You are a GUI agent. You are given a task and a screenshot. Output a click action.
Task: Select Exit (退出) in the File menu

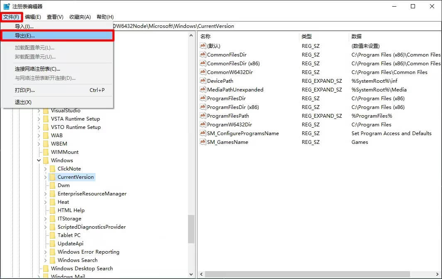pos(23,102)
